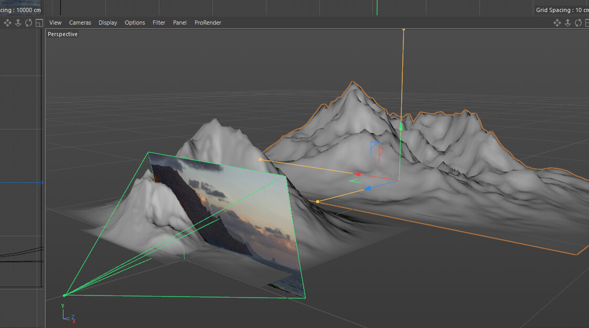This screenshot has width=589, height=328.
Task: Click the 'Grid Spacing : 10 cm' readout
Action: tap(562, 10)
